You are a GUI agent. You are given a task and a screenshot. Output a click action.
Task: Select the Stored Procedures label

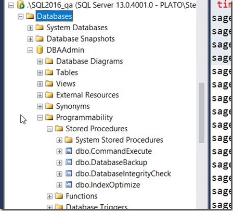(x=97, y=129)
